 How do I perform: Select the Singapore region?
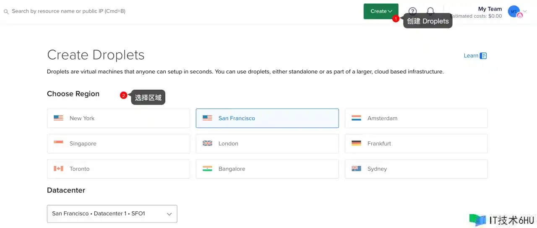pyautogui.click(x=118, y=143)
